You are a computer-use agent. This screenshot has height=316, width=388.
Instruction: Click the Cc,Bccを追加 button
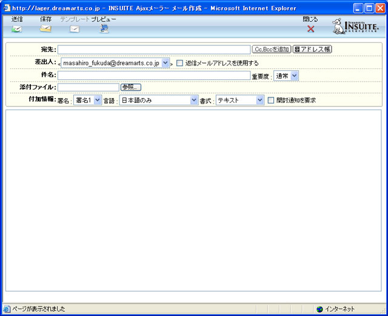pos(272,49)
